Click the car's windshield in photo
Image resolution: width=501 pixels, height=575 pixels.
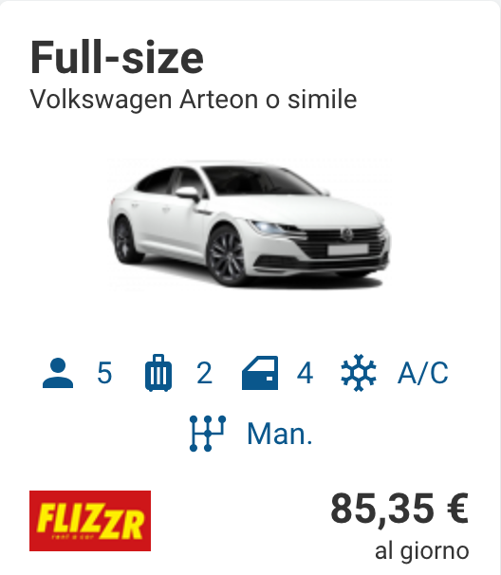coord(259,181)
